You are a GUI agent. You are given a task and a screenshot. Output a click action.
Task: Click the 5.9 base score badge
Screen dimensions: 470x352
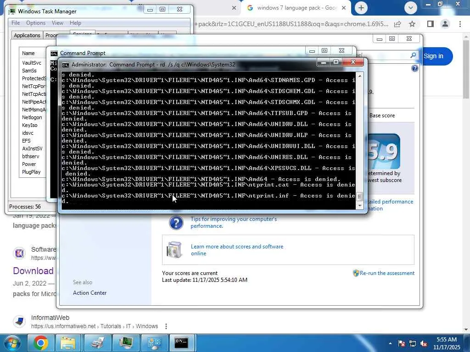click(384, 151)
